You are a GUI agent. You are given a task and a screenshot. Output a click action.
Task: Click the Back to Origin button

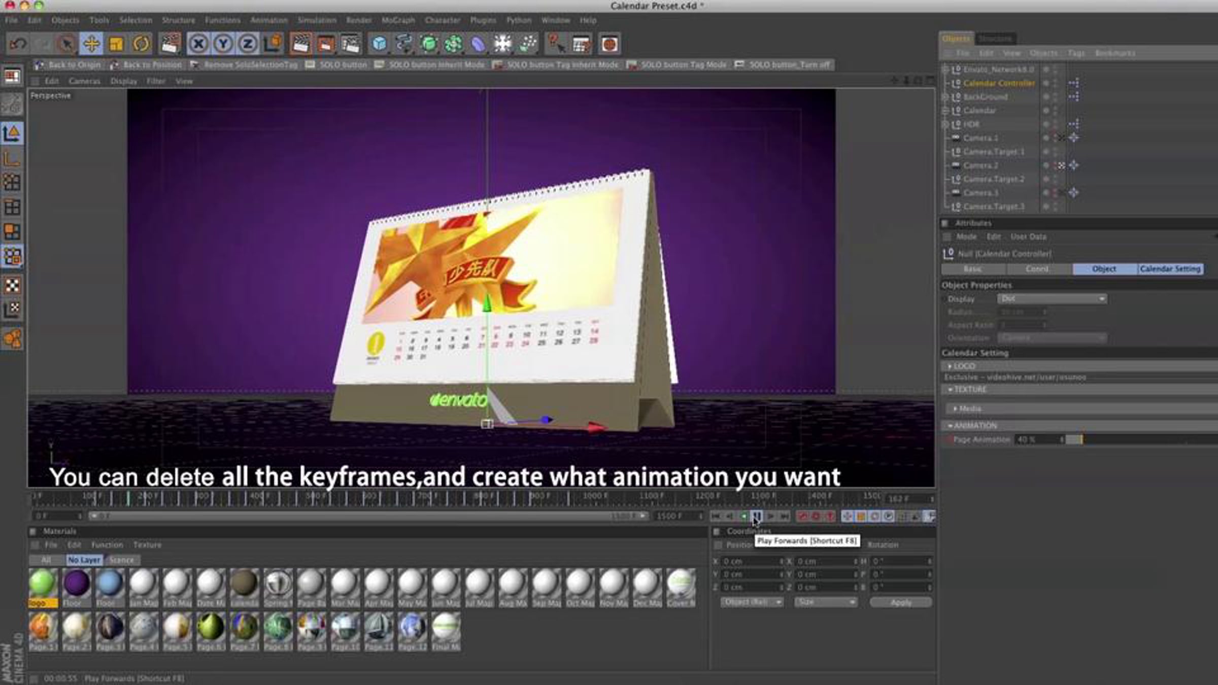click(69, 65)
